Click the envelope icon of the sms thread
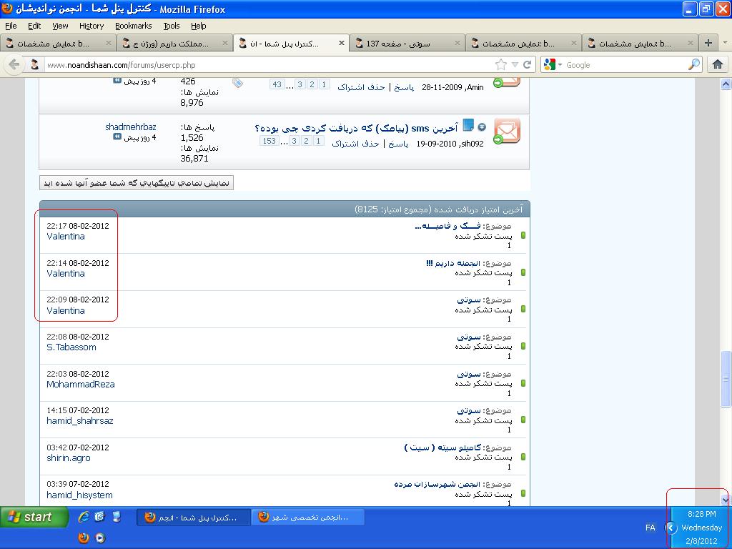Screen dimensions: 732x549 point(507,132)
